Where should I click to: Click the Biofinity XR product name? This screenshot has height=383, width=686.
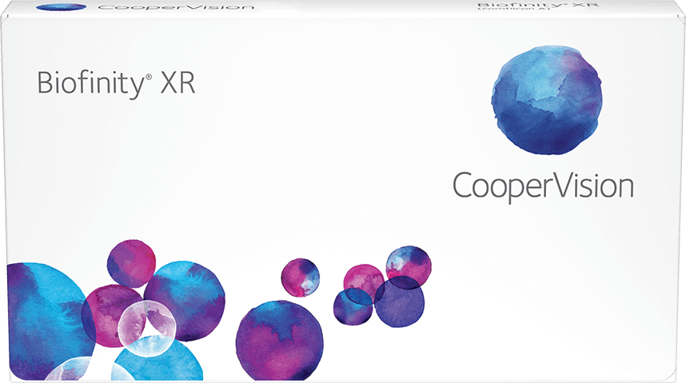coord(116,83)
